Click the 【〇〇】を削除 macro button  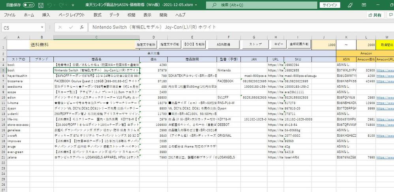(194, 45)
